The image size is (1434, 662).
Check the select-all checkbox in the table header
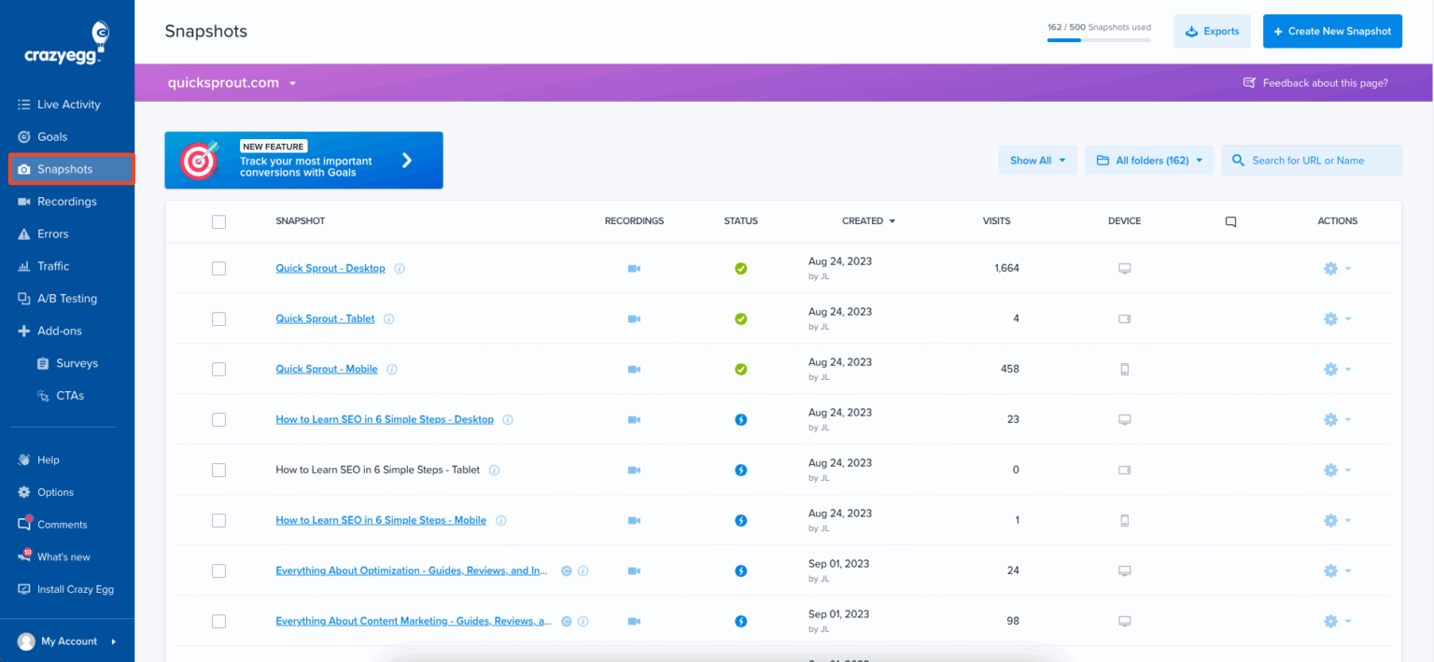(x=218, y=221)
